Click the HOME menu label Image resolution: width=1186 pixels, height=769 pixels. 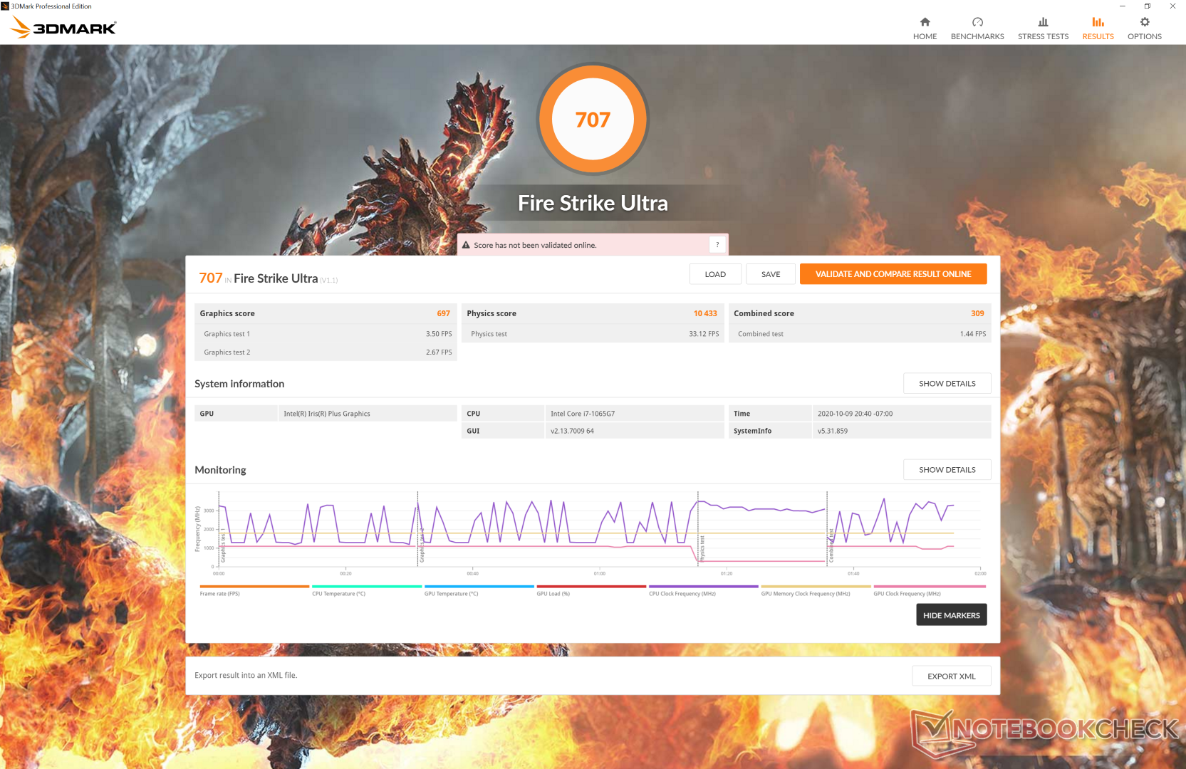925,36
